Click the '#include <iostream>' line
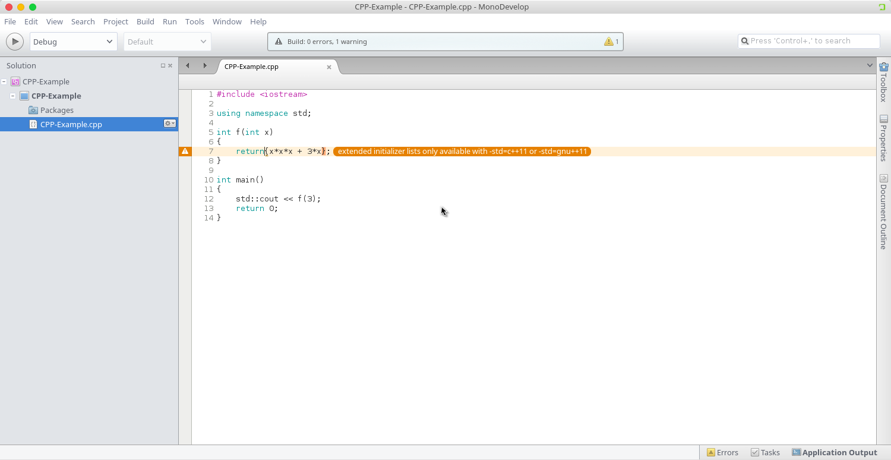This screenshot has height=460, width=891. tap(262, 94)
